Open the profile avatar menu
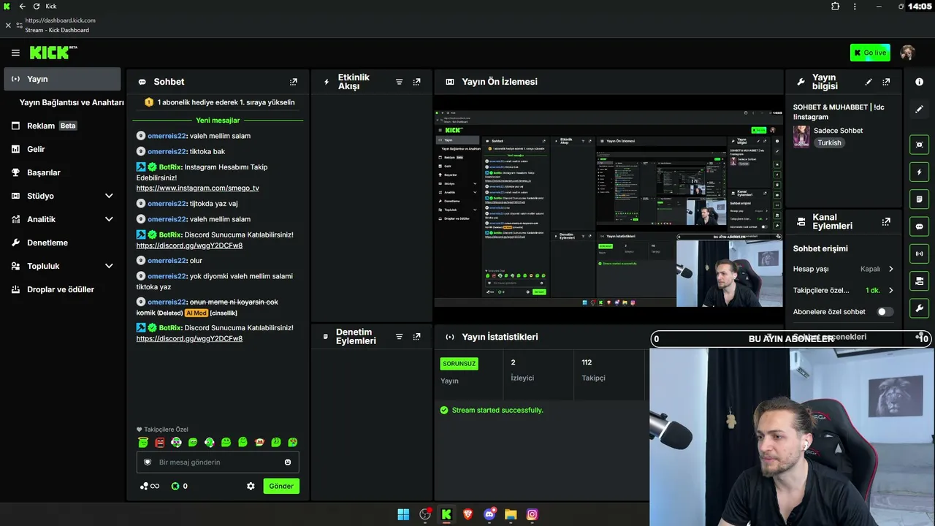This screenshot has width=935, height=526. [x=907, y=53]
